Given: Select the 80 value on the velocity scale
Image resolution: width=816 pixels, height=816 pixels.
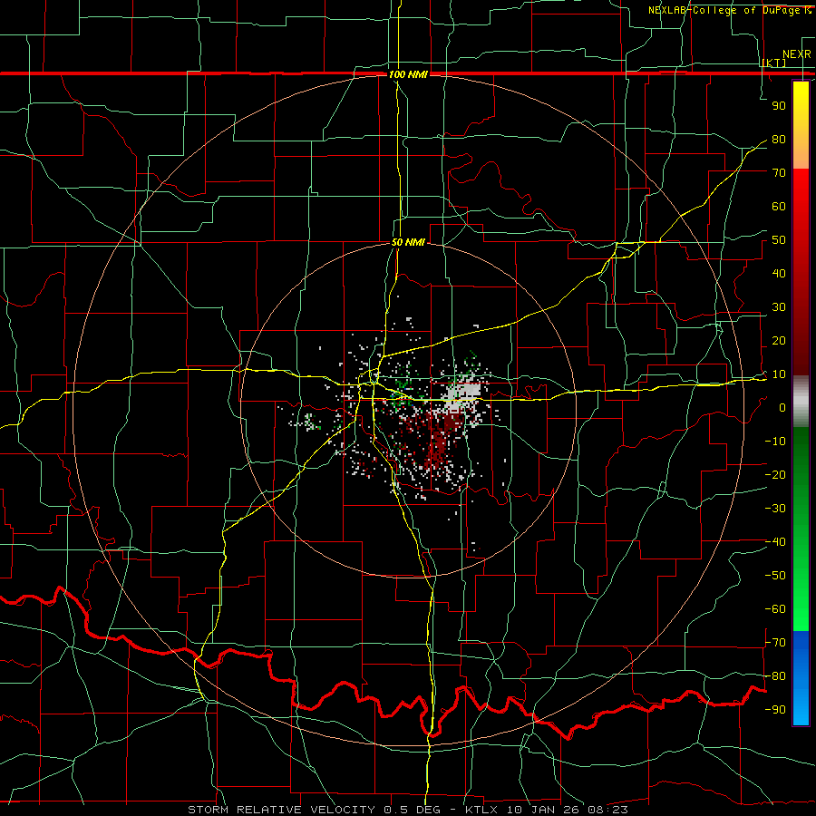Looking at the screenshot, I should click(x=779, y=140).
